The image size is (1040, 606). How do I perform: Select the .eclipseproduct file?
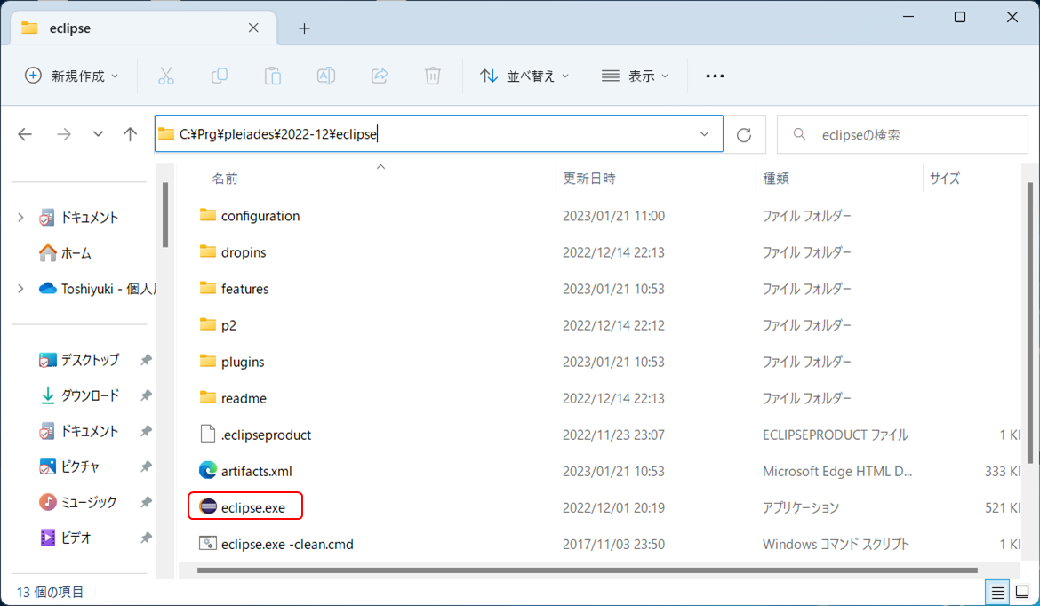255,435
